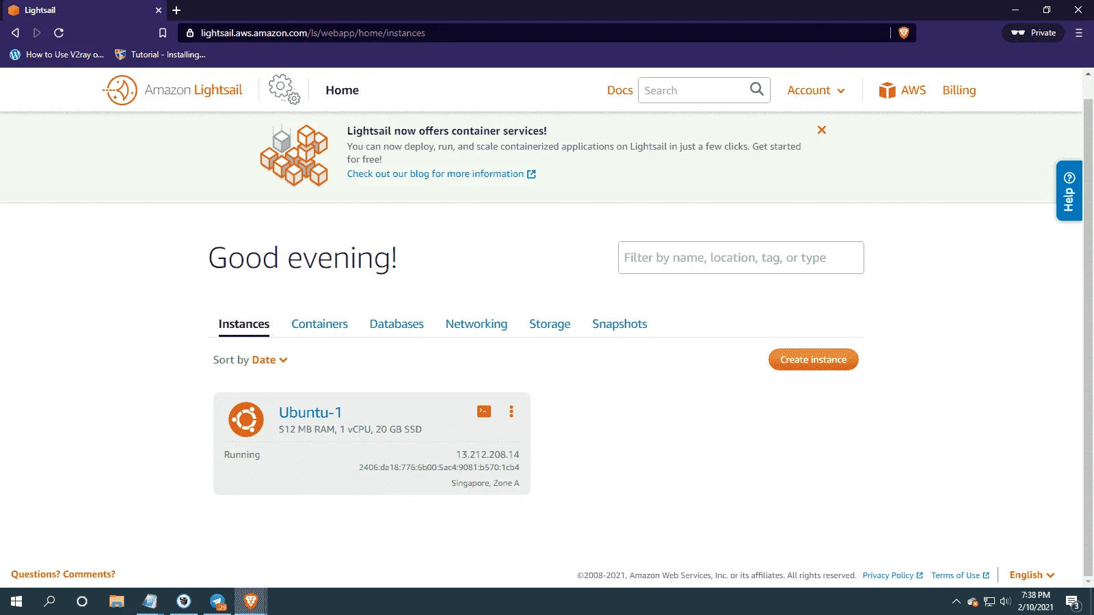The height and width of the screenshot is (615, 1094).
Task: Click the Create instance button
Action: pyautogui.click(x=814, y=359)
